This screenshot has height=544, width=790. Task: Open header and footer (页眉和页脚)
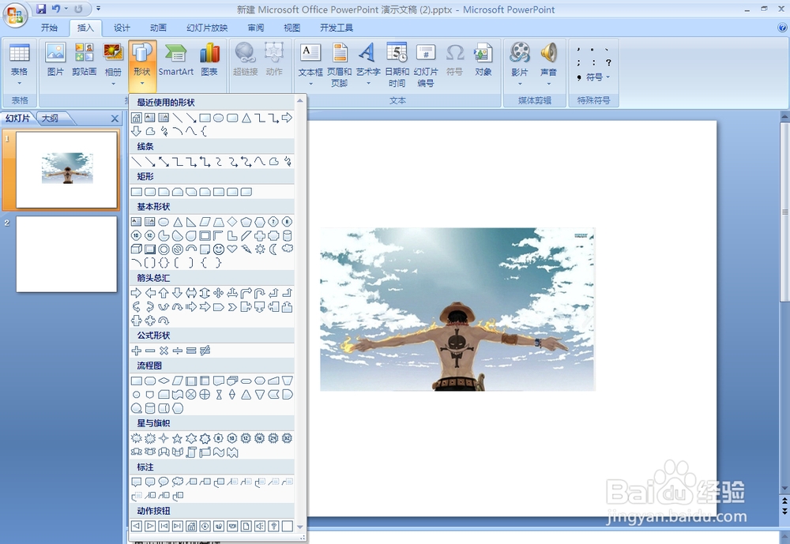[x=339, y=66]
